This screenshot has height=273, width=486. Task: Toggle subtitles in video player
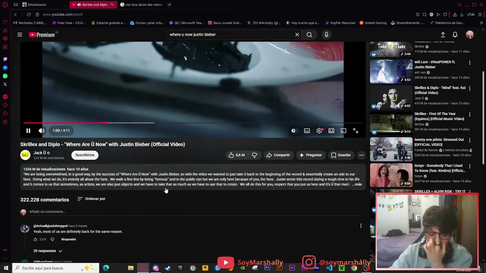click(307, 130)
